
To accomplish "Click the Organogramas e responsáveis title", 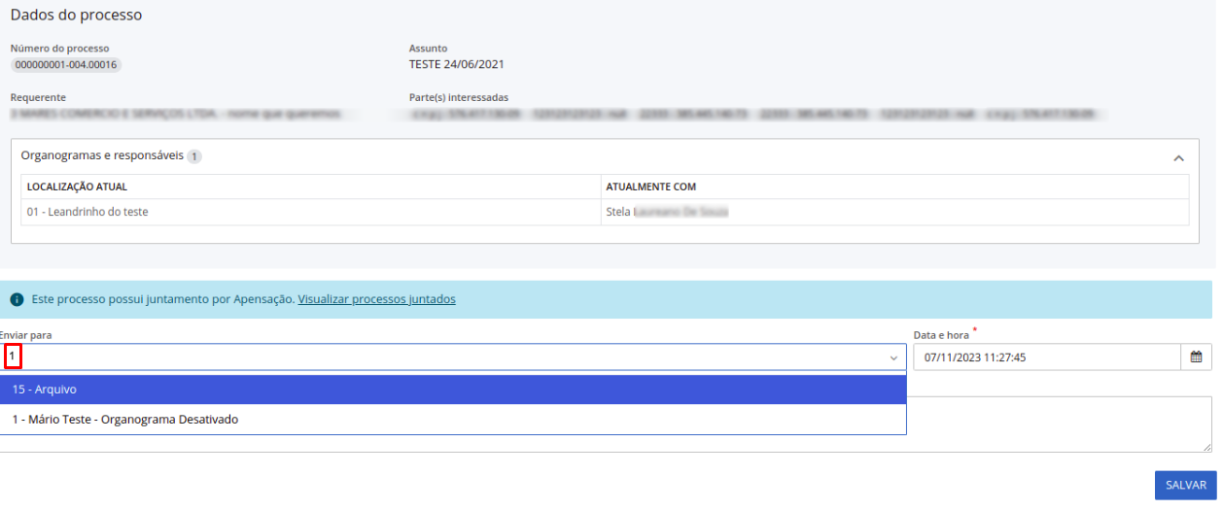I will (x=102, y=155).
